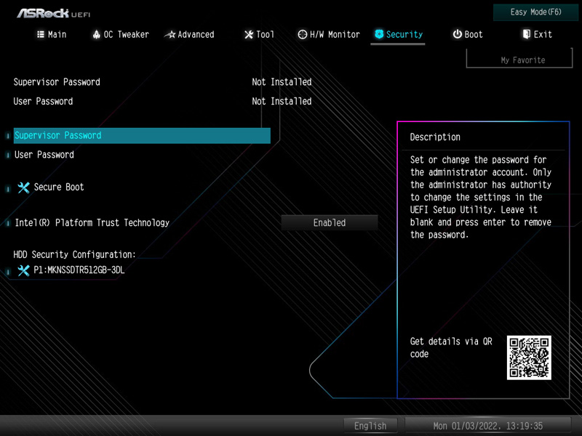Image resolution: width=582 pixels, height=436 pixels.
Task: Select highlighted Supervisor Password option
Action: click(142, 136)
